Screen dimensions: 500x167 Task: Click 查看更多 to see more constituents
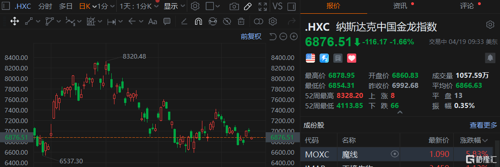[483, 125]
